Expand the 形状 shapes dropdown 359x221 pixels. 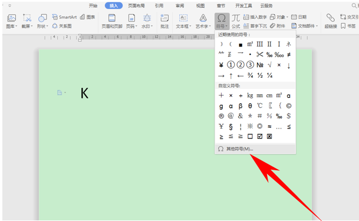(x=42, y=27)
